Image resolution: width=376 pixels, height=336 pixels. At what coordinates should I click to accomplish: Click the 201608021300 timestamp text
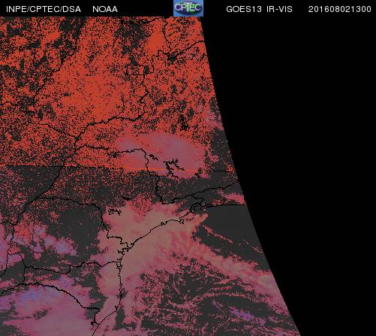pos(339,9)
